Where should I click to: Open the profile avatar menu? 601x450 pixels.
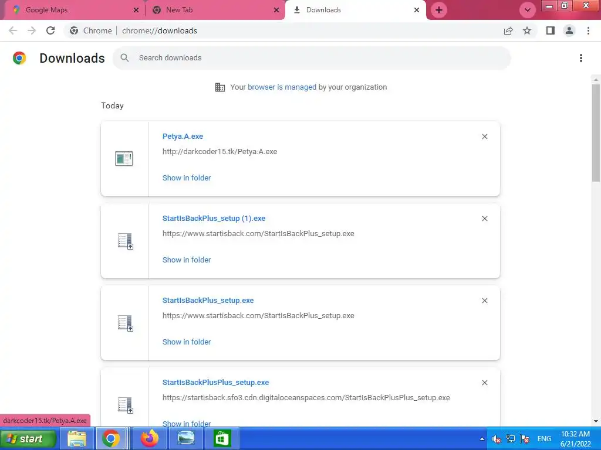(569, 30)
